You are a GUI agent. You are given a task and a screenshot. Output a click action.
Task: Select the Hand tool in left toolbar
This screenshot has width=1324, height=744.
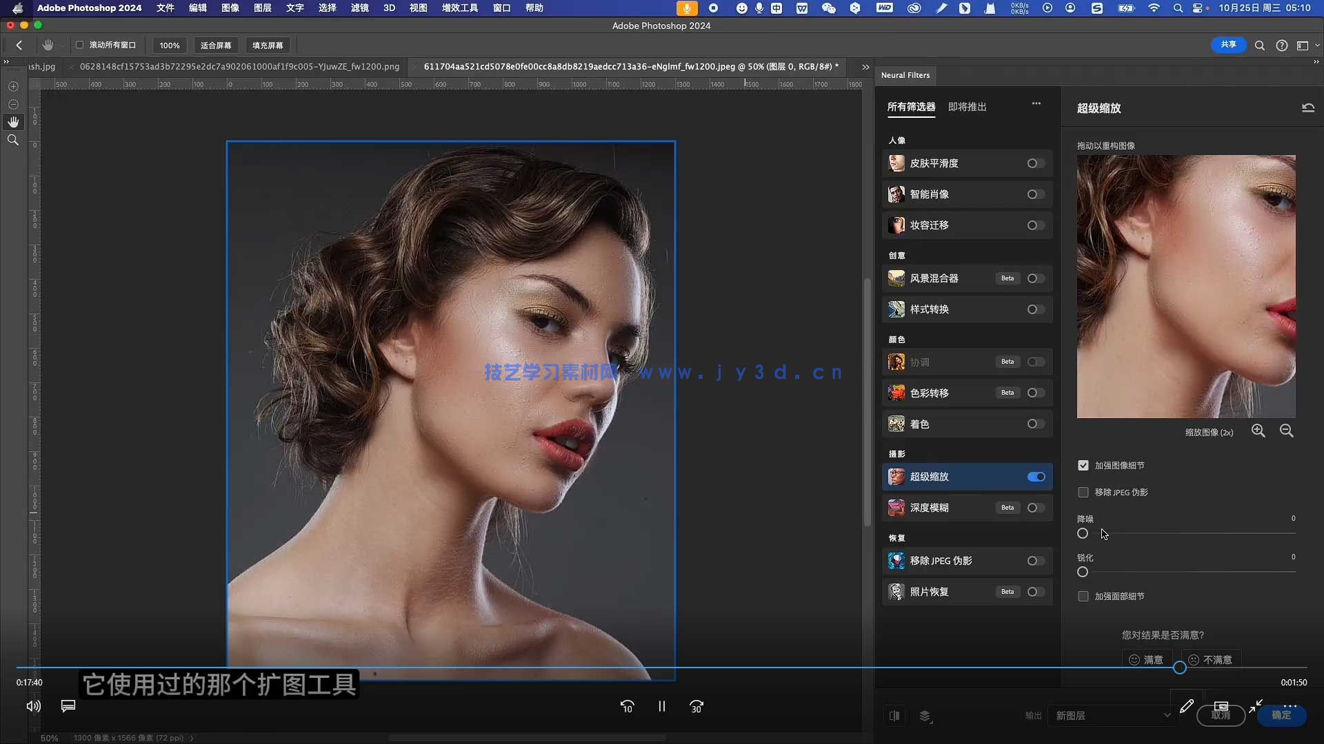[13, 122]
